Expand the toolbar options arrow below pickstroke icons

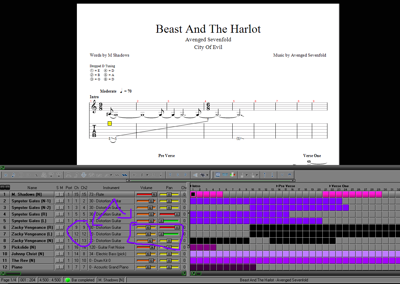(293, 181)
